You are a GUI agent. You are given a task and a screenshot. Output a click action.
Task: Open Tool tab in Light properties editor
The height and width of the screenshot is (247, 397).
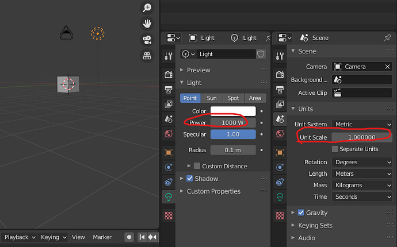[169, 56]
